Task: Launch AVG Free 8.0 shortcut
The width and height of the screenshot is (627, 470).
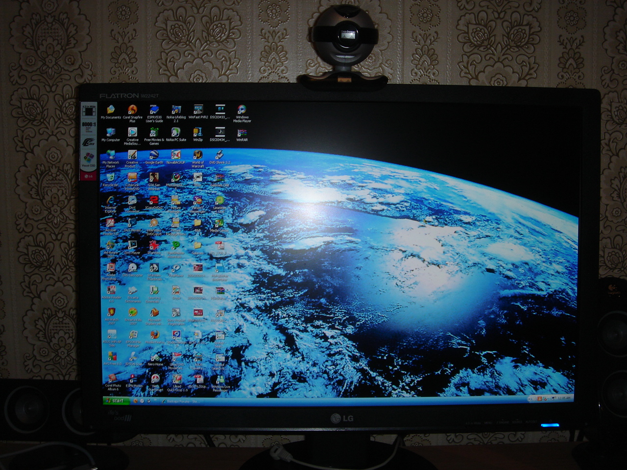Action: click(x=112, y=359)
